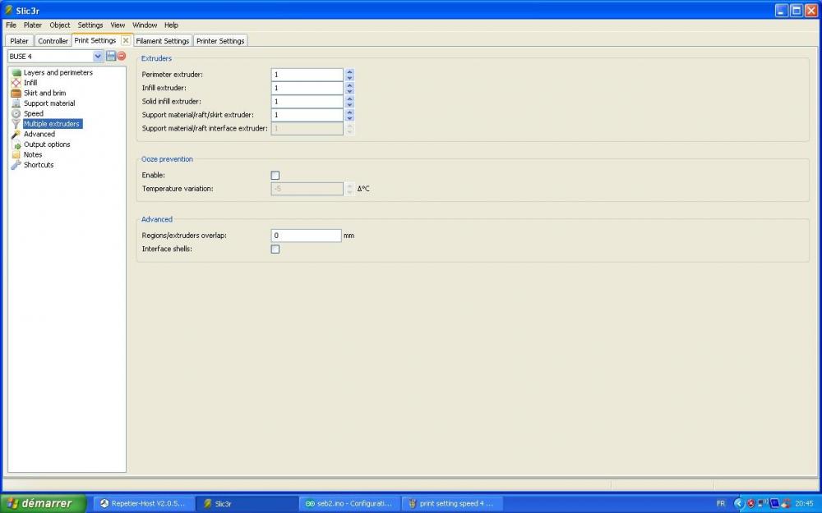822x513 pixels.
Task: Open the Speed settings page
Action: [x=34, y=113]
